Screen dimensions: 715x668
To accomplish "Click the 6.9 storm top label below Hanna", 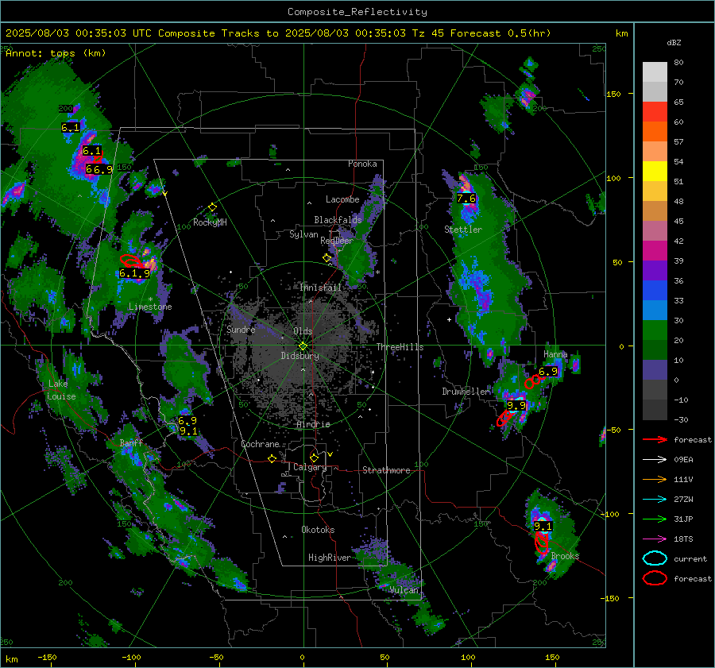I will (x=548, y=372).
